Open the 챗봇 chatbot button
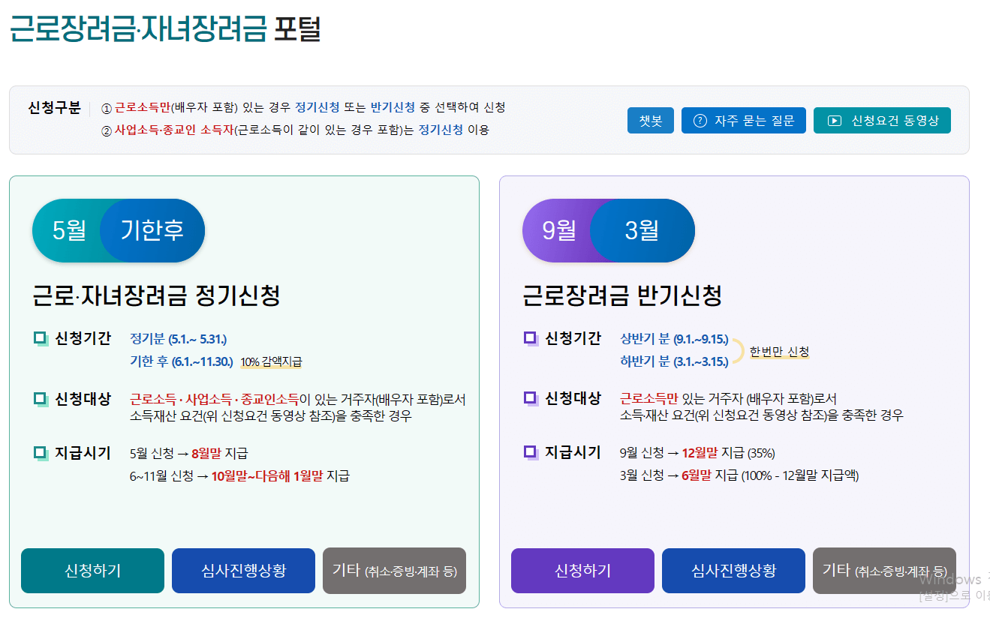This screenshot has width=990, height=630. [651, 121]
